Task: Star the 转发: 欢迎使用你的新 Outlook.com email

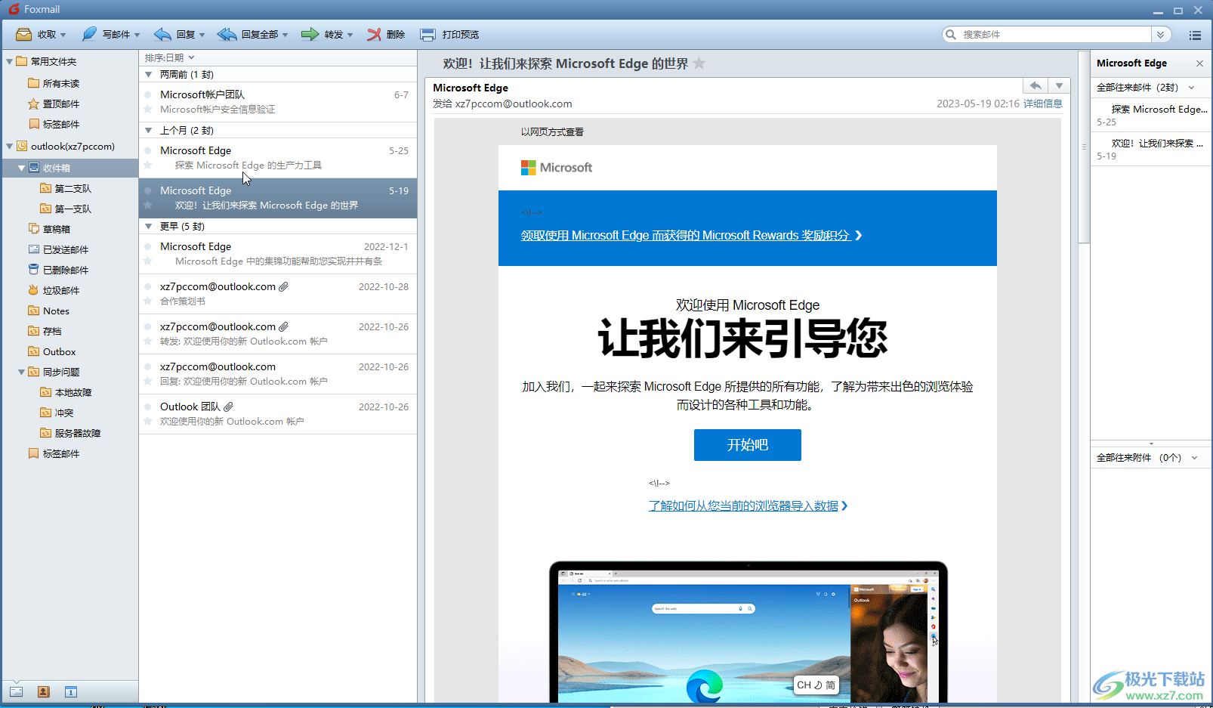Action: point(148,342)
